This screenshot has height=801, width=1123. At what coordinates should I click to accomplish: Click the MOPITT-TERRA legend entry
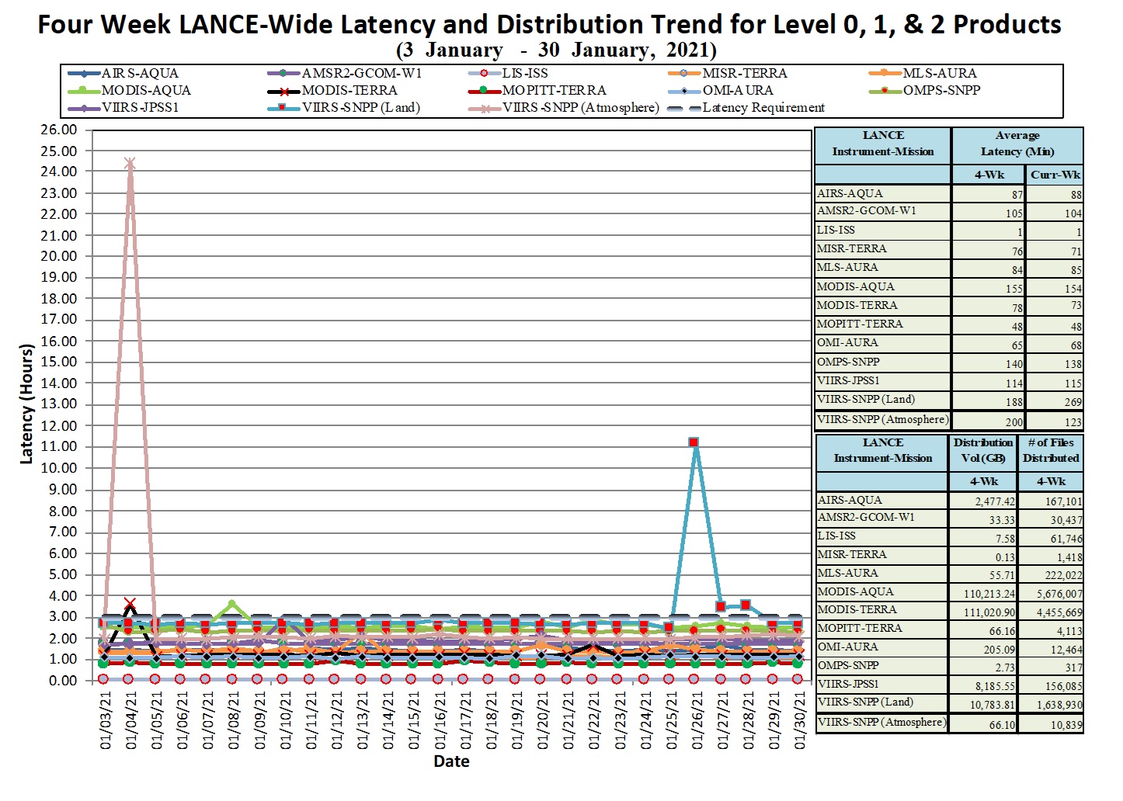pos(538,90)
